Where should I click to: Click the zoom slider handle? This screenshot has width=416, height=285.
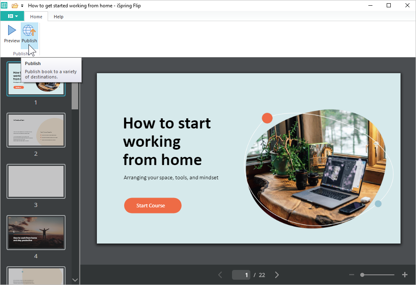[362, 275]
